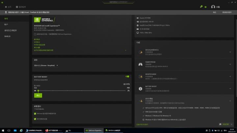237x133 pixels.
Task: Open the user profile avatar menu
Action: [x=213, y=7]
